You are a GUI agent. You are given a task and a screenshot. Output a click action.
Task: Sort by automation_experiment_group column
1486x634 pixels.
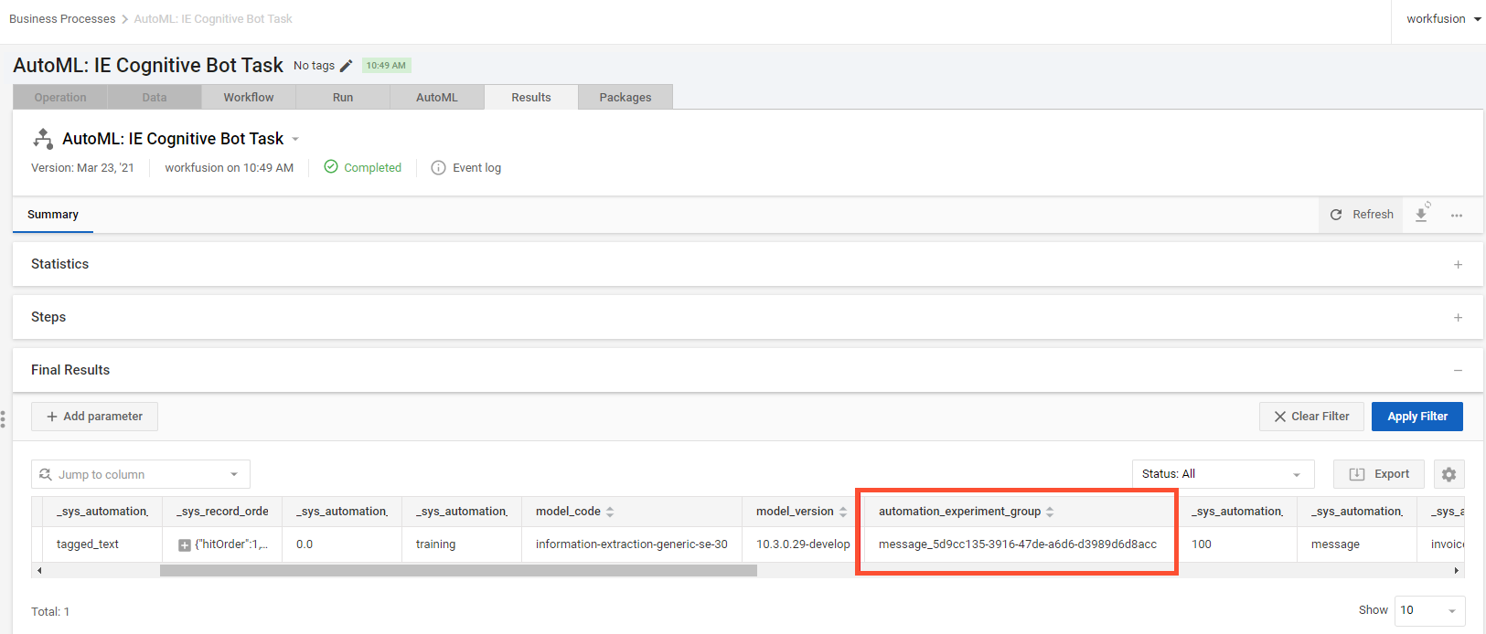tap(1050, 512)
